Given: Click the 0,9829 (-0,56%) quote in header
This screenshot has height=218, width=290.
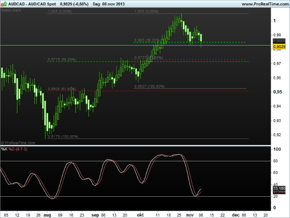Looking at the screenshot, I should 74,4.
